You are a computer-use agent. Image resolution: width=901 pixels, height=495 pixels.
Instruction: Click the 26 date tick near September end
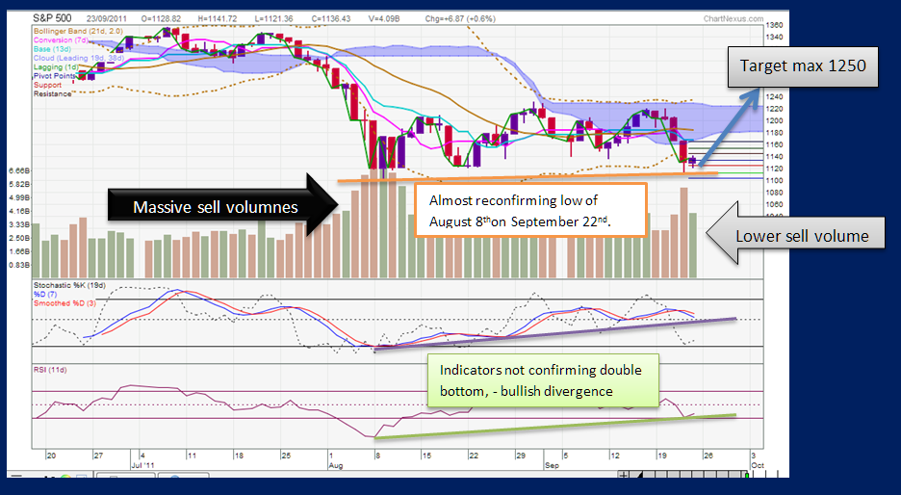tap(708, 456)
